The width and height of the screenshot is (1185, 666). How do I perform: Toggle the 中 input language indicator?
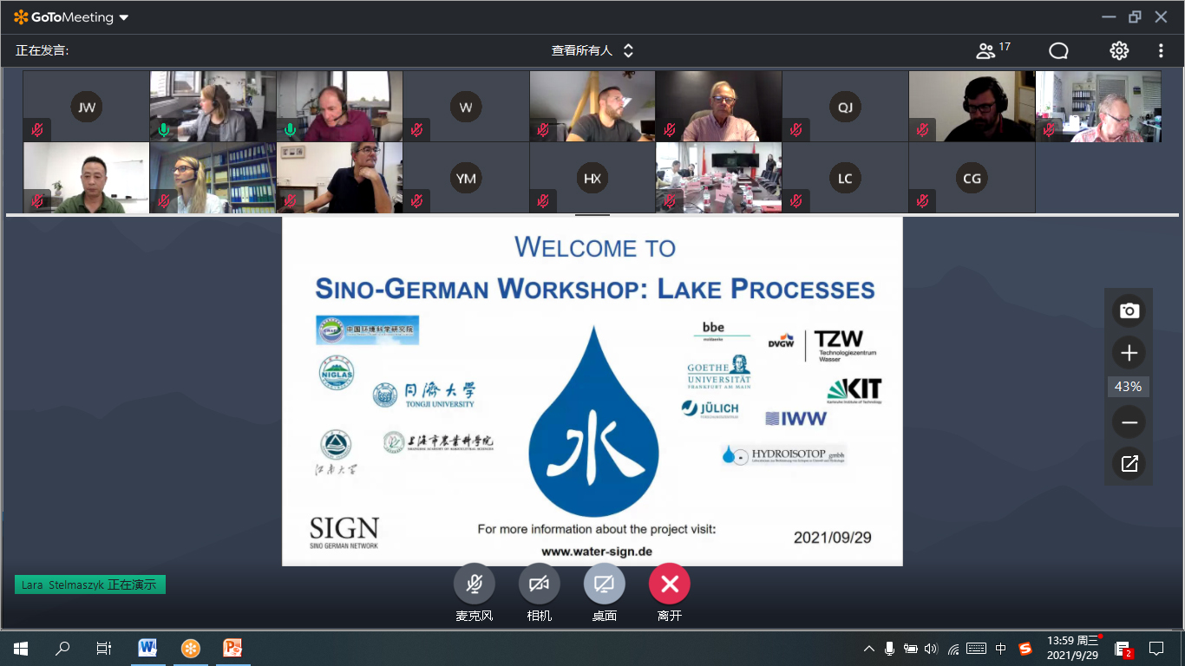click(x=1000, y=649)
